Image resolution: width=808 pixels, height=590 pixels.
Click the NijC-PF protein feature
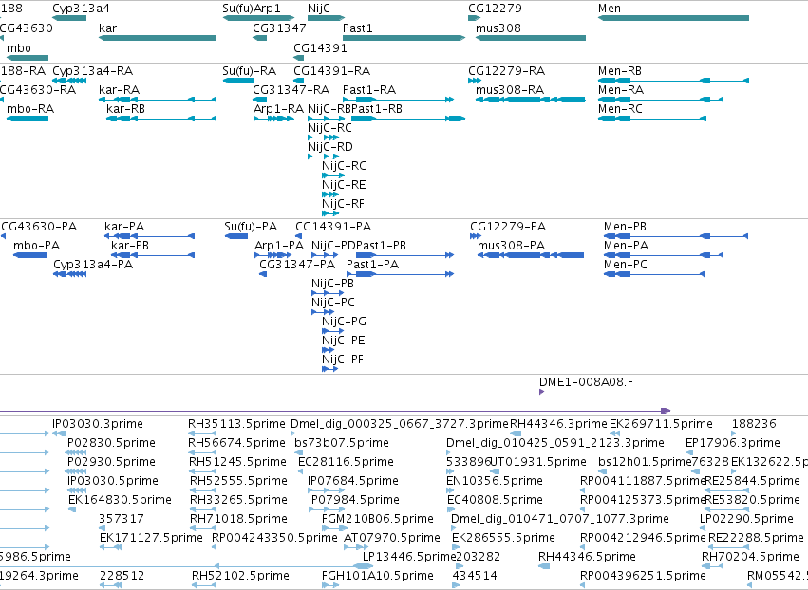[x=329, y=369]
